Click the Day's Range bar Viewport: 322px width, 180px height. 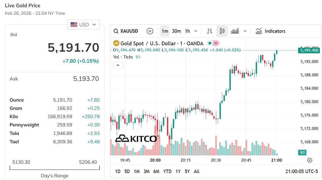(x=54, y=168)
